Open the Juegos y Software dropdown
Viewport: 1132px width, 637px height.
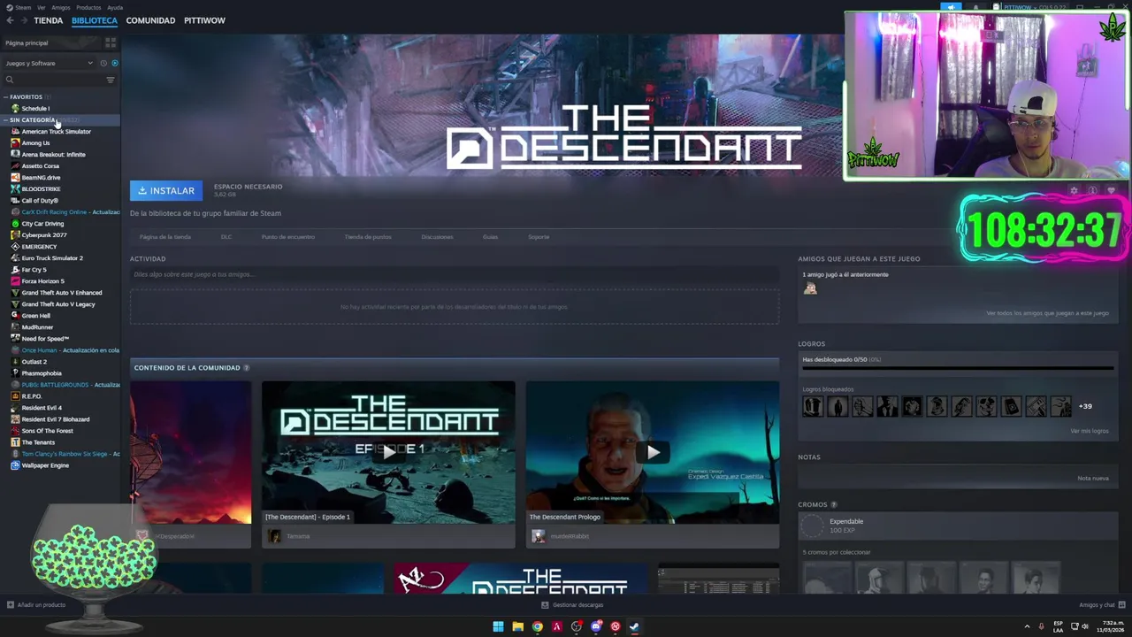pos(49,63)
